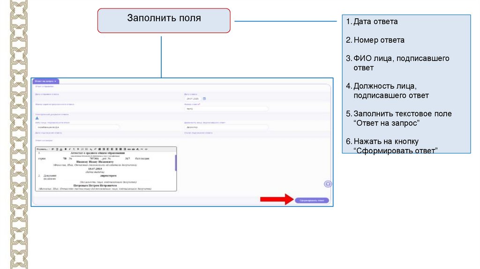Screen dimensions: 480x269
Task: Toggle bold formatting in the editor toolbar
Action: (x=66, y=149)
